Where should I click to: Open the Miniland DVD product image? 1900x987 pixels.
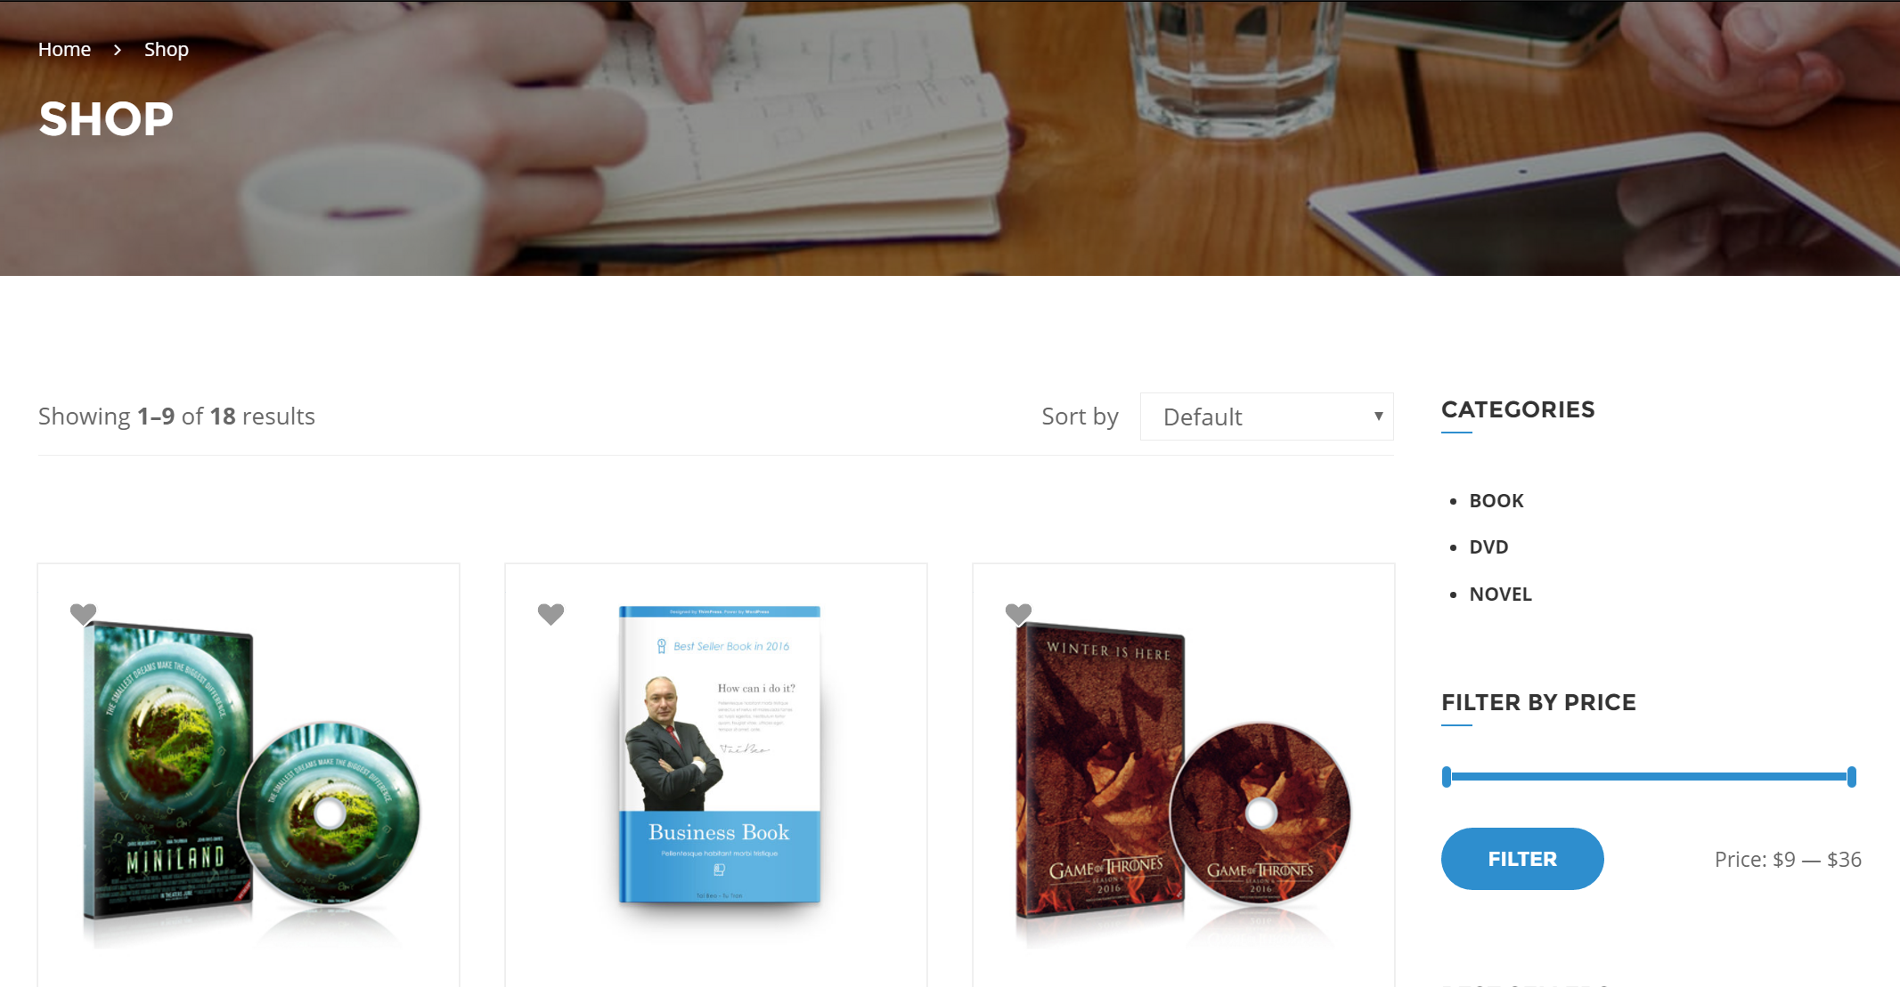click(x=249, y=774)
